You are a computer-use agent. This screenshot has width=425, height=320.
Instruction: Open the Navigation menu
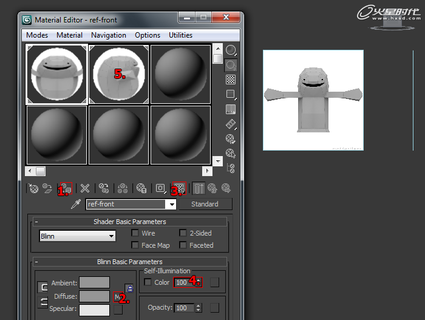click(x=109, y=35)
